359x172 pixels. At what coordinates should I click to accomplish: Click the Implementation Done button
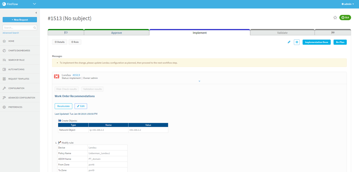point(316,42)
